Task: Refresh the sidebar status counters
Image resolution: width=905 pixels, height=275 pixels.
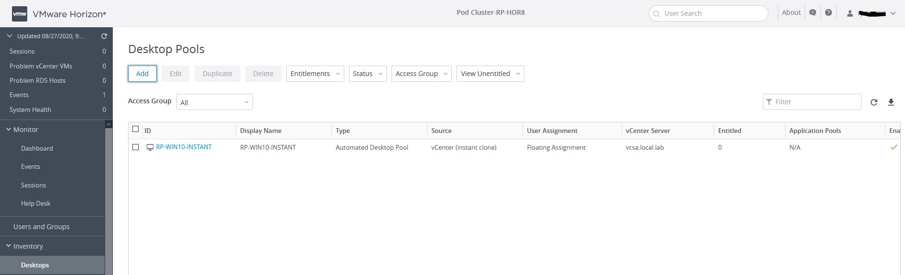Action: tap(104, 36)
